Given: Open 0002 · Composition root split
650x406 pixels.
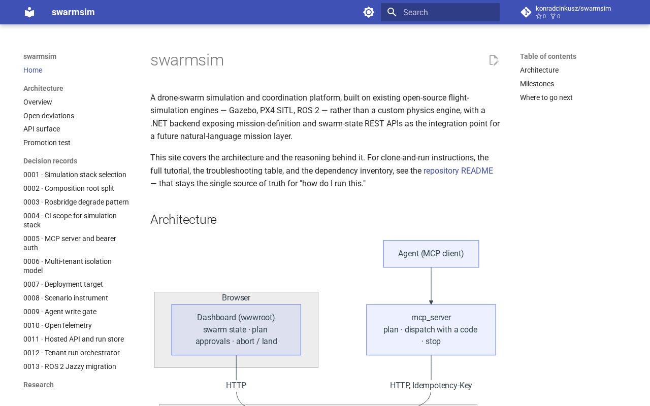Looking at the screenshot, I should [x=69, y=188].
